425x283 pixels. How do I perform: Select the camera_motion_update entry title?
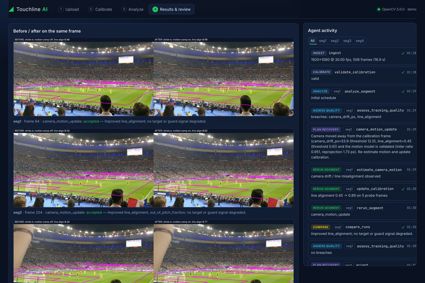point(376,130)
